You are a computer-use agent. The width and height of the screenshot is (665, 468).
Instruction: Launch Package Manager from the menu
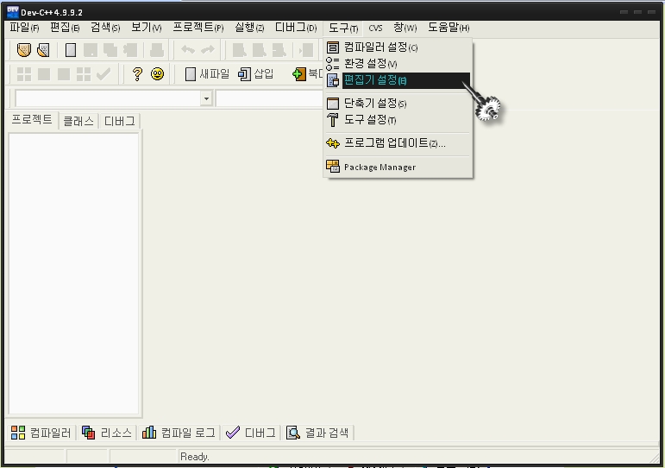pos(398,167)
